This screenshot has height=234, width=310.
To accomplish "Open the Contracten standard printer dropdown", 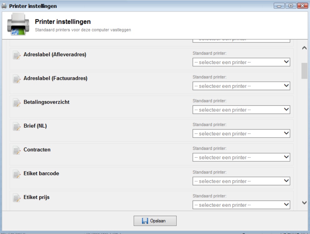I will pyautogui.click(x=241, y=157).
